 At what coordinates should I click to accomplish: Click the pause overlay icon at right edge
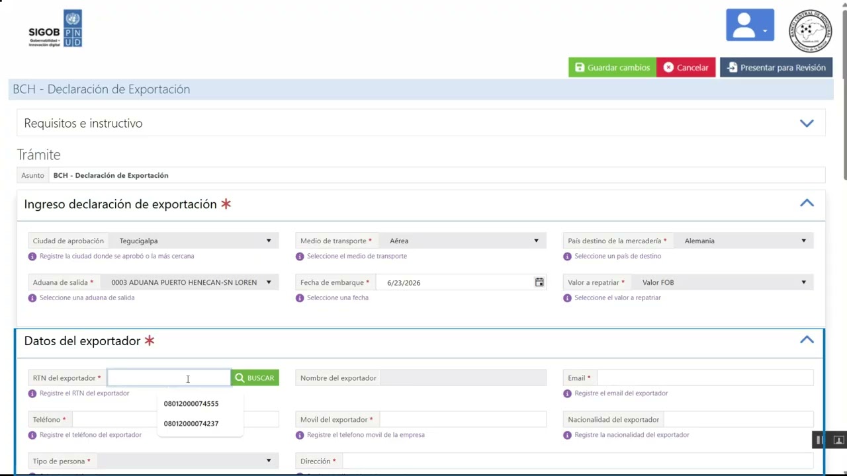(819, 440)
